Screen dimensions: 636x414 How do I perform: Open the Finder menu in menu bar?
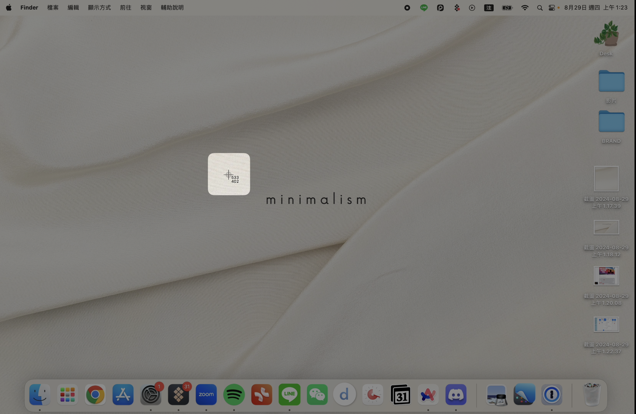(x=29, y=8)
